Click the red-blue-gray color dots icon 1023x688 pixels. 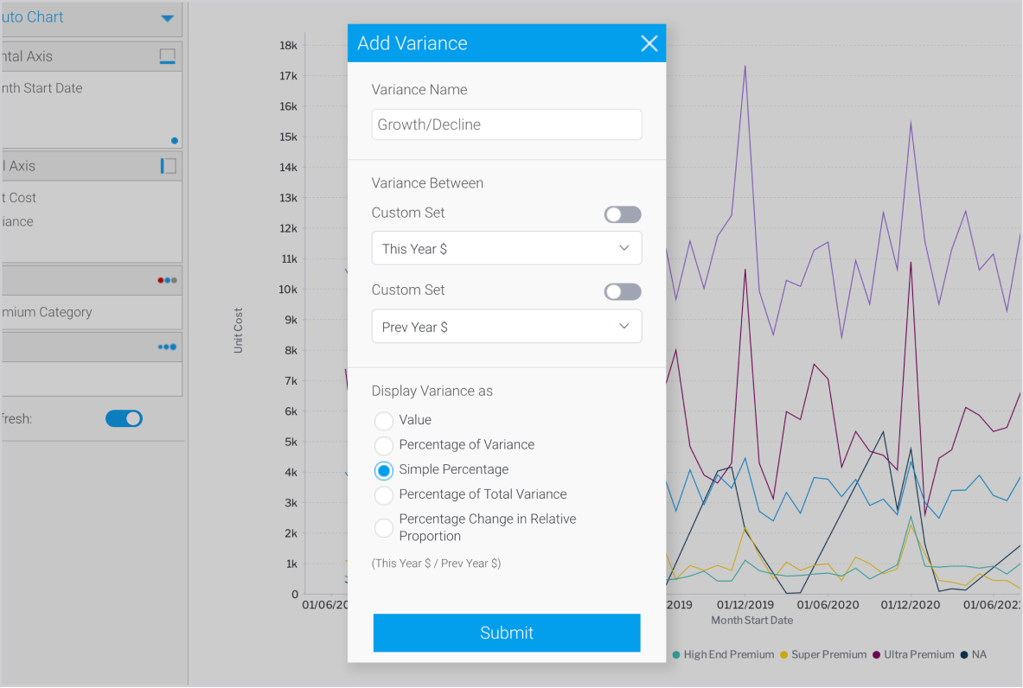167,280
